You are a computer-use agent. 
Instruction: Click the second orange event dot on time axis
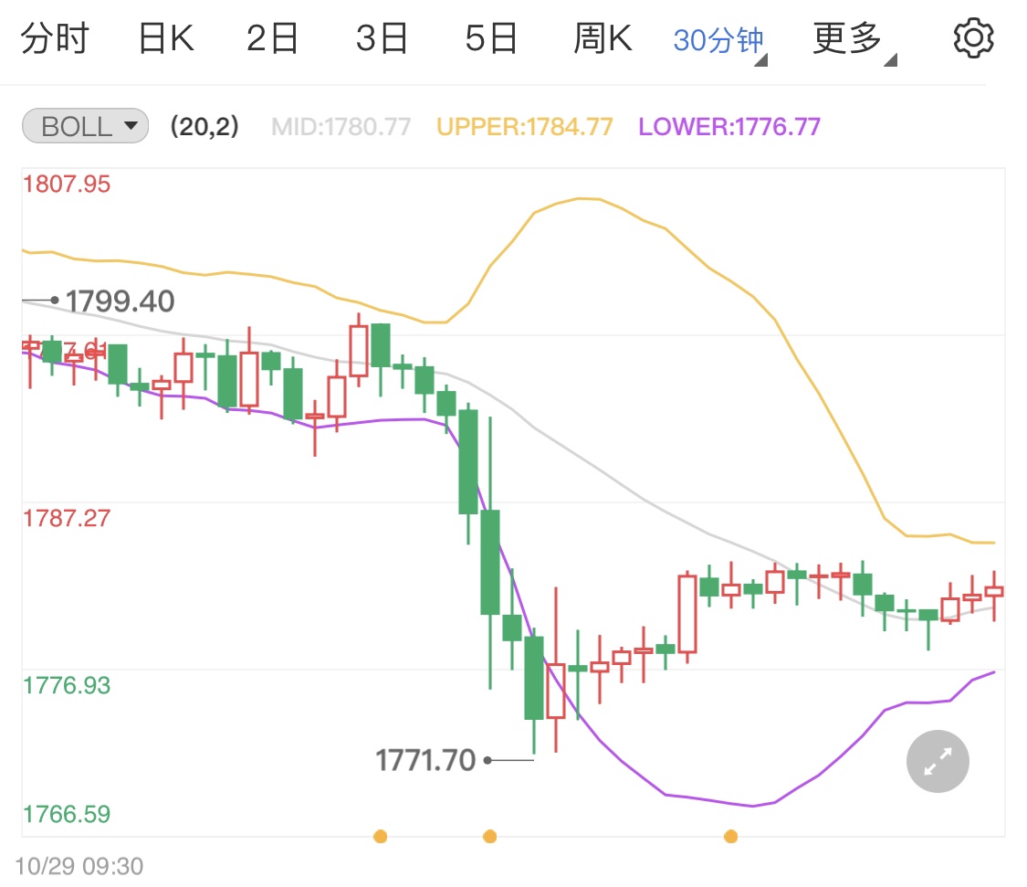tap(489, 837)
